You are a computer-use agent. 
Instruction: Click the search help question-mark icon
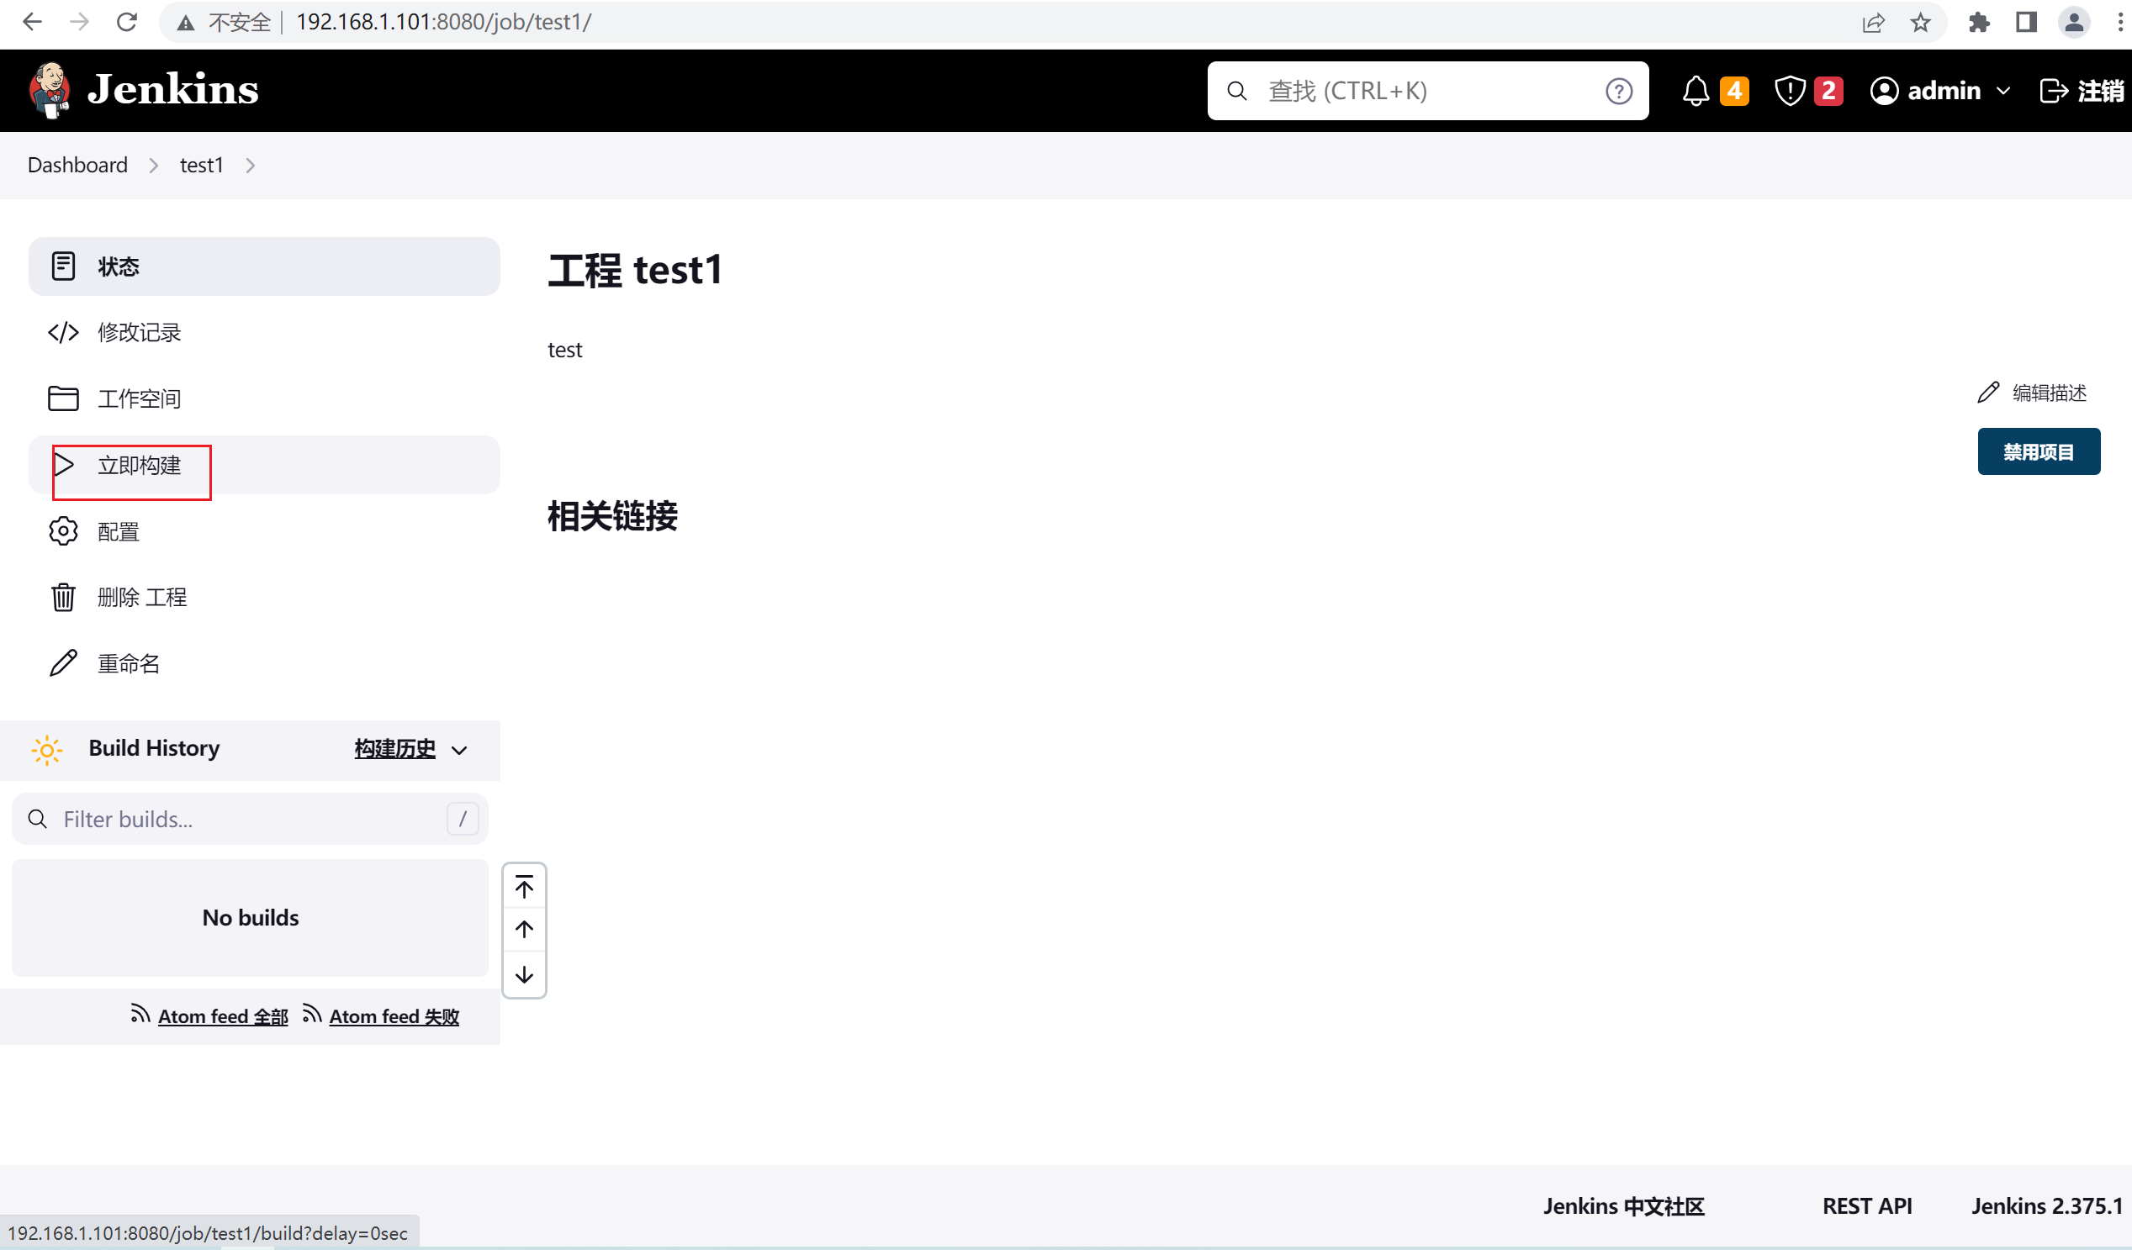(1618, 91)
